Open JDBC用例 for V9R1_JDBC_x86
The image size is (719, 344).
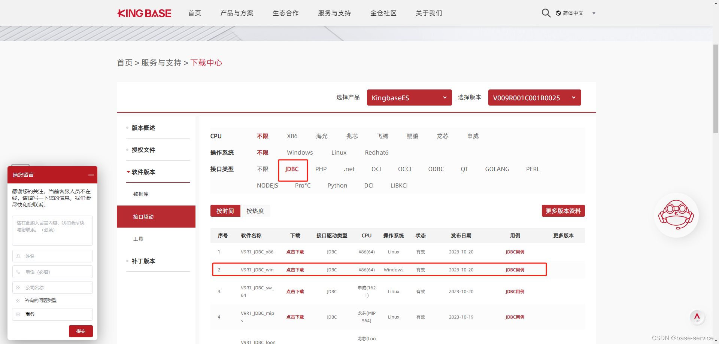click(x=515, y=252)
